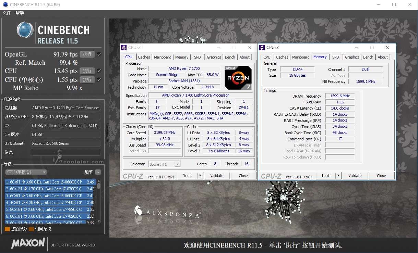
Task: Click Tools in the CPU-Z processor window
Action: 188,176
